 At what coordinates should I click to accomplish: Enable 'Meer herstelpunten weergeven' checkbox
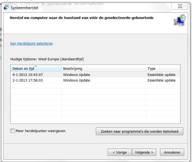pos(13,131)
